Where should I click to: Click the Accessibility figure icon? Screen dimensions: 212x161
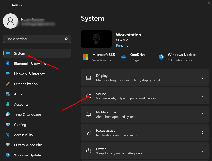pyautogui.click(x=8, y=135)
